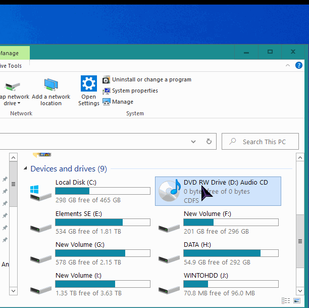Expand the address bar history dropdown
Image resolution: width=309 pixels, height=308 pixels.
(194, 142)
